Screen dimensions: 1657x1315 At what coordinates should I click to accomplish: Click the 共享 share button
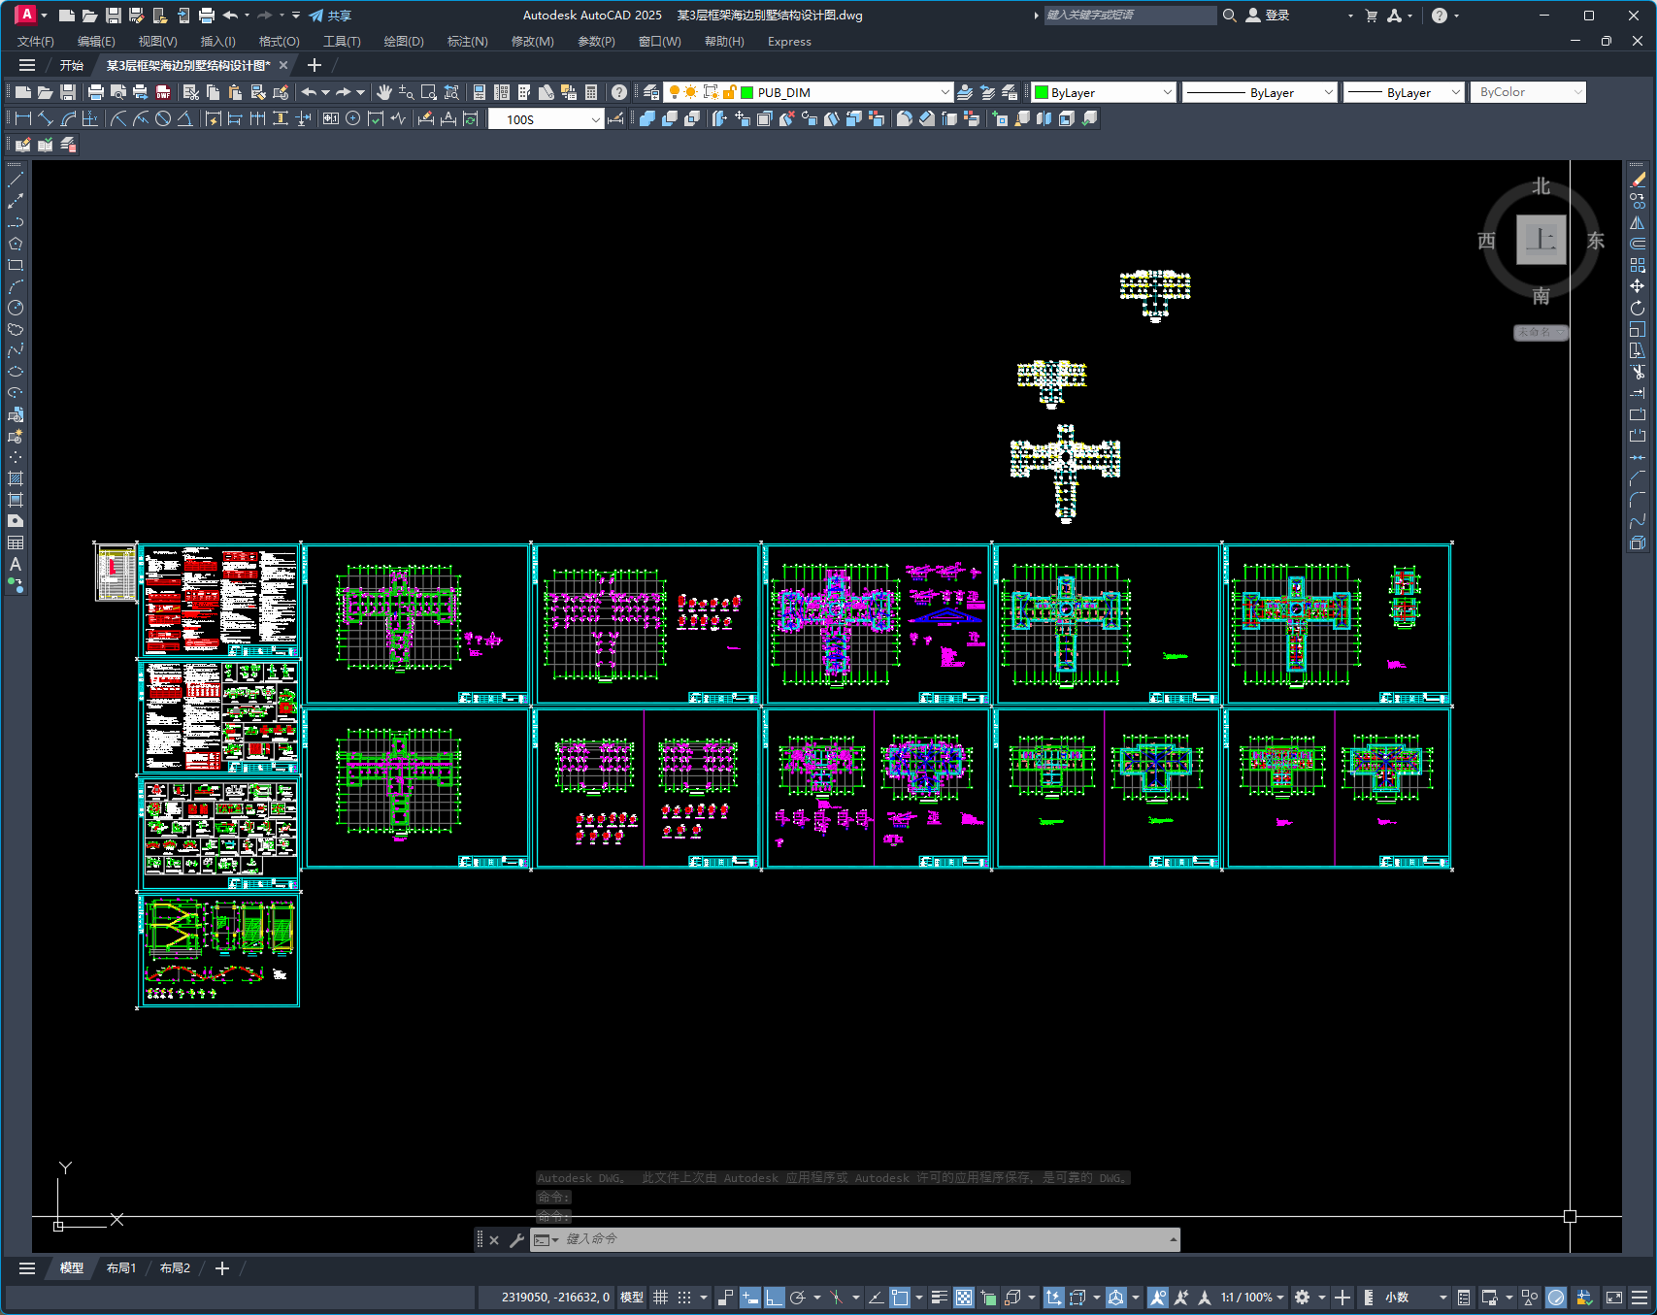pos(330,16)
